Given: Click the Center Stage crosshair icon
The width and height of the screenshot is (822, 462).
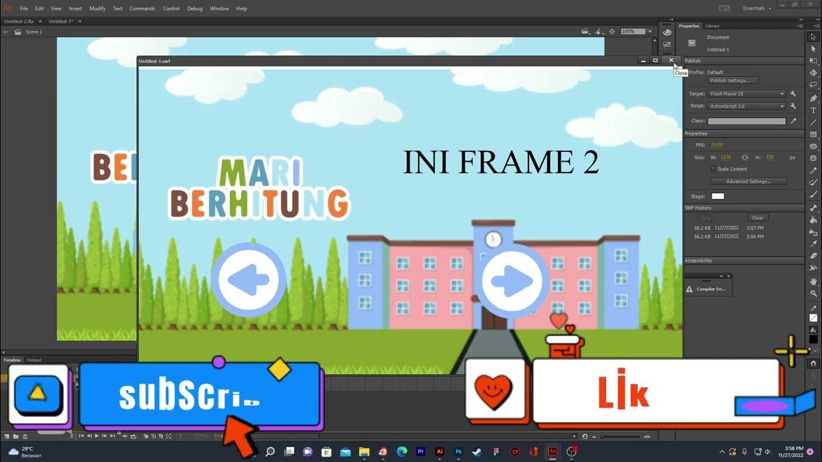Looking at the screenshot, I should coord(612,31).
